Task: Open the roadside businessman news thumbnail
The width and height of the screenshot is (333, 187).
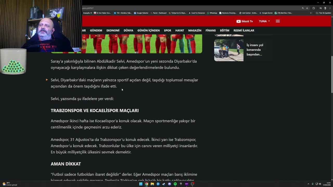Action: (229, 50)
